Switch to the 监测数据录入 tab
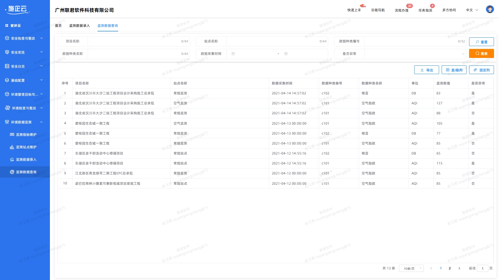 pos(80,26)
